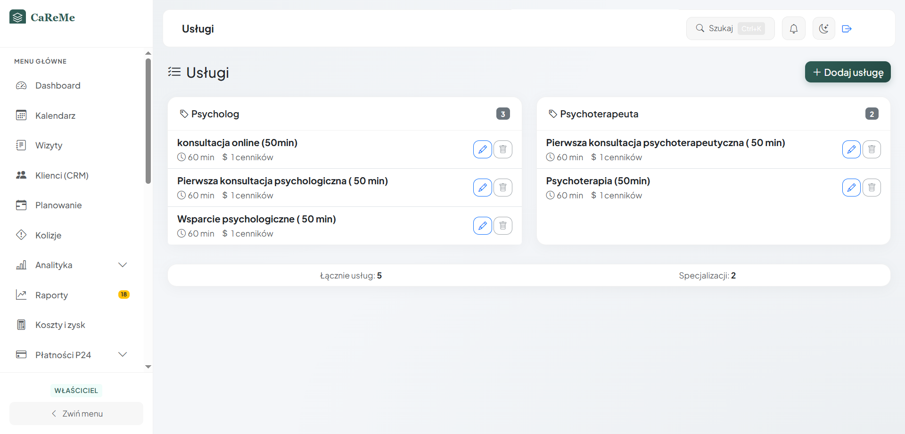Edit the konsultacja online service
Screen dimensions: 905x434
[x=482, y=149]
